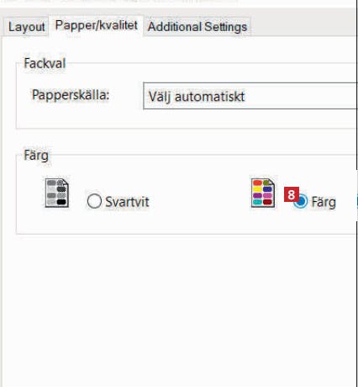Click the grayscale document icon beside Svartvit
This screenshot has width=358, height=387.
57,193
